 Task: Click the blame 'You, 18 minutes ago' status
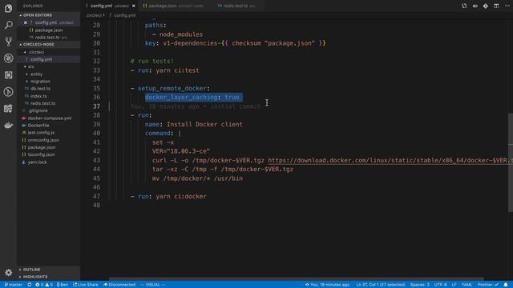tap(327, 285)
